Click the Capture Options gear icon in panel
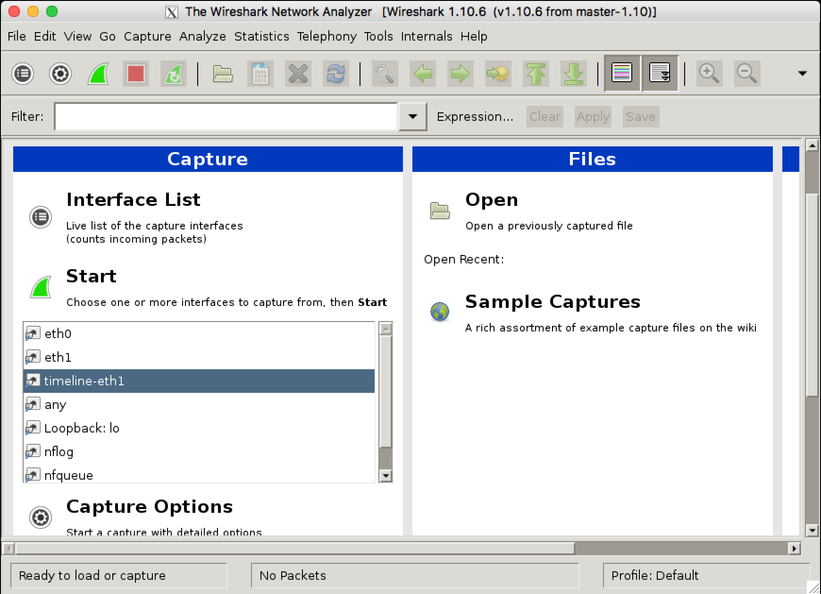 [x=41, y=518]
